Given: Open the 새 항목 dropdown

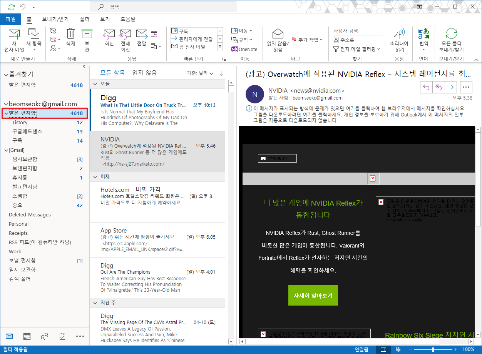Looking at the screenshot, I should tap(34, 40).
